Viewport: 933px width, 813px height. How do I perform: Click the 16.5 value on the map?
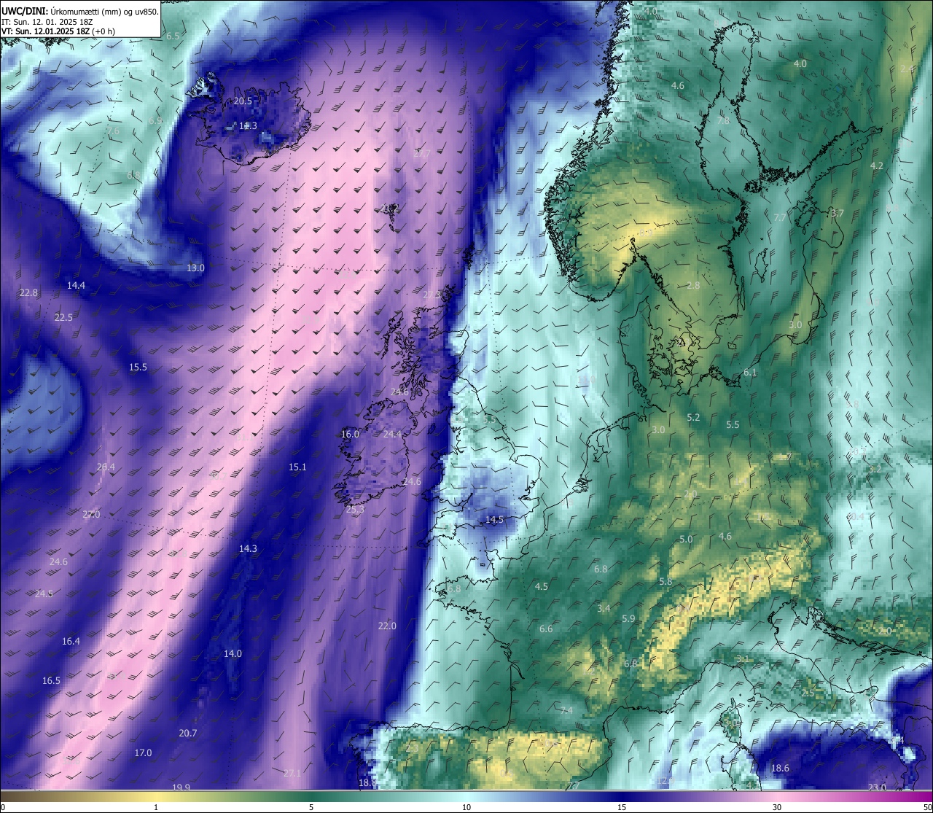pos(51,681)
